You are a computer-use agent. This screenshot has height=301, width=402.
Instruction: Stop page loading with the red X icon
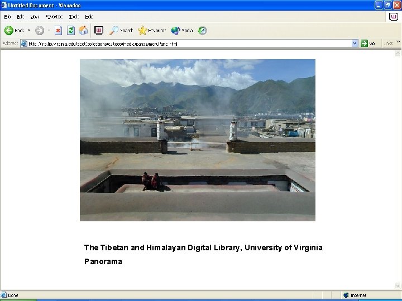coord(58,31)
